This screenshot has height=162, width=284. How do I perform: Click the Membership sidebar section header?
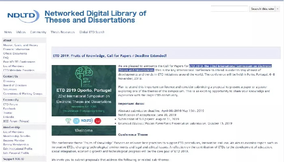point(24,127)
